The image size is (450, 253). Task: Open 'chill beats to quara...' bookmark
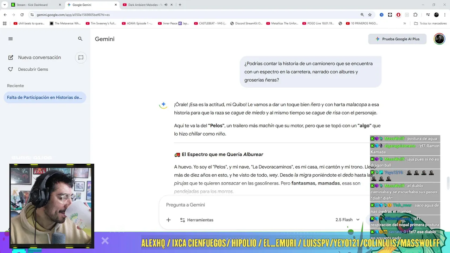click(x=29, y=24)
